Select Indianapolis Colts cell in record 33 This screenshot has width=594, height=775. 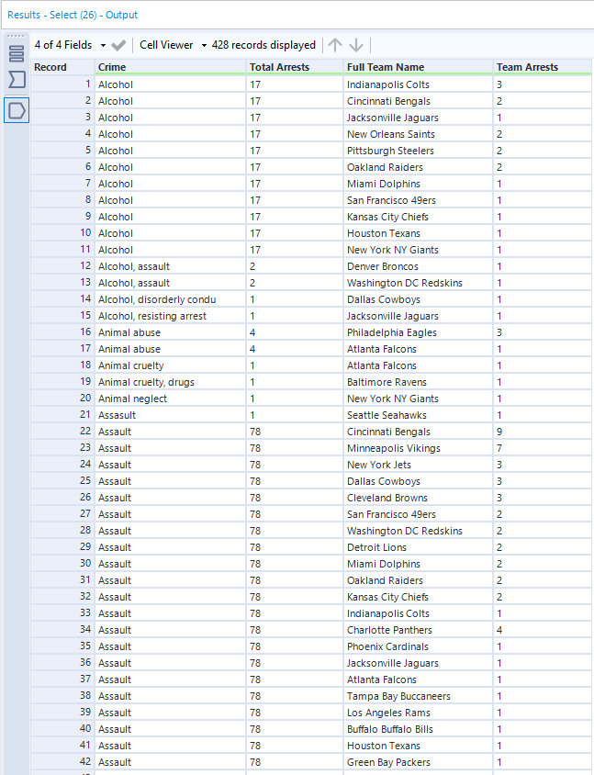point(418,613)
